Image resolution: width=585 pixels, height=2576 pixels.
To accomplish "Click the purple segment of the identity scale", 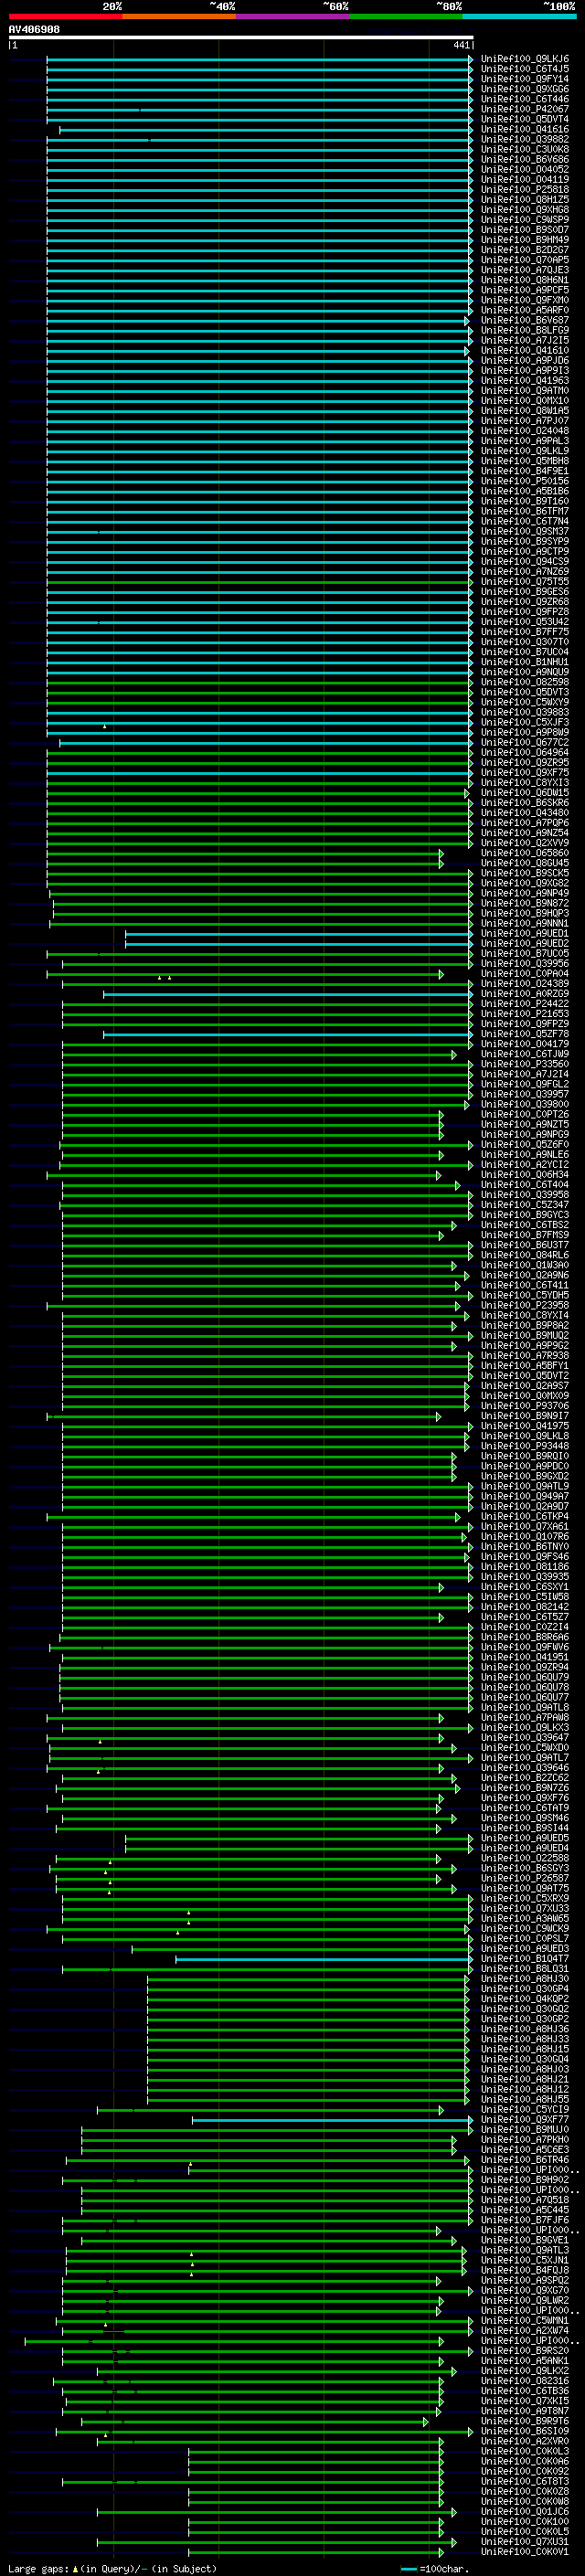I will tap(292, 17).
